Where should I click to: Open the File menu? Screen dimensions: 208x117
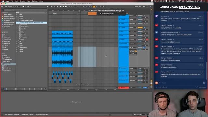click(12, 1)
